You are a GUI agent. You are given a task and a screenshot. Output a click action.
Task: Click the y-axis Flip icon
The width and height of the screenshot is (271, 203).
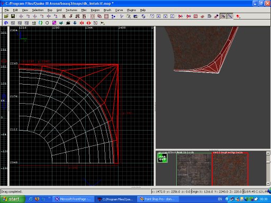[35, 16]
